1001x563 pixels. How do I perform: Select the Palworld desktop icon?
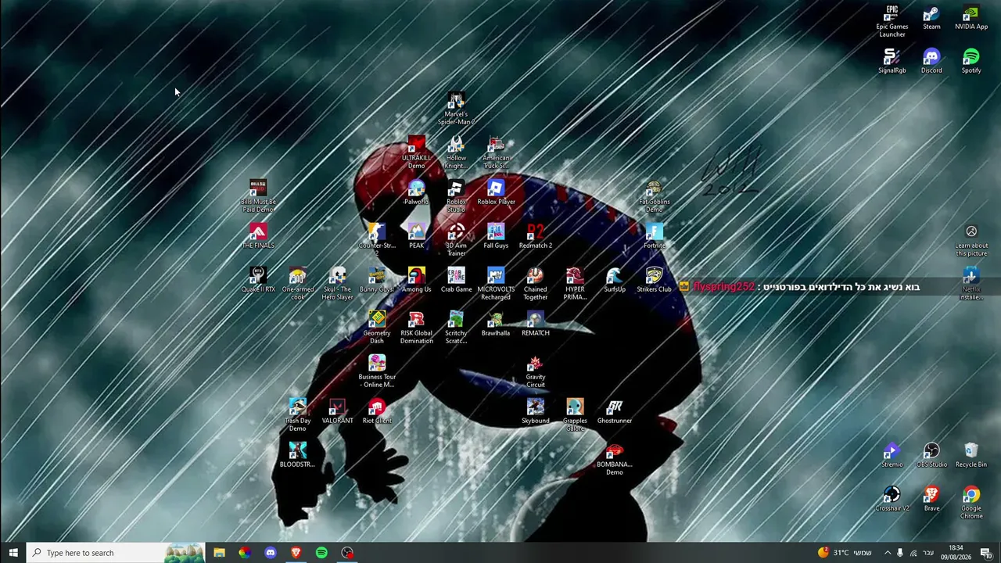(416, 193)
